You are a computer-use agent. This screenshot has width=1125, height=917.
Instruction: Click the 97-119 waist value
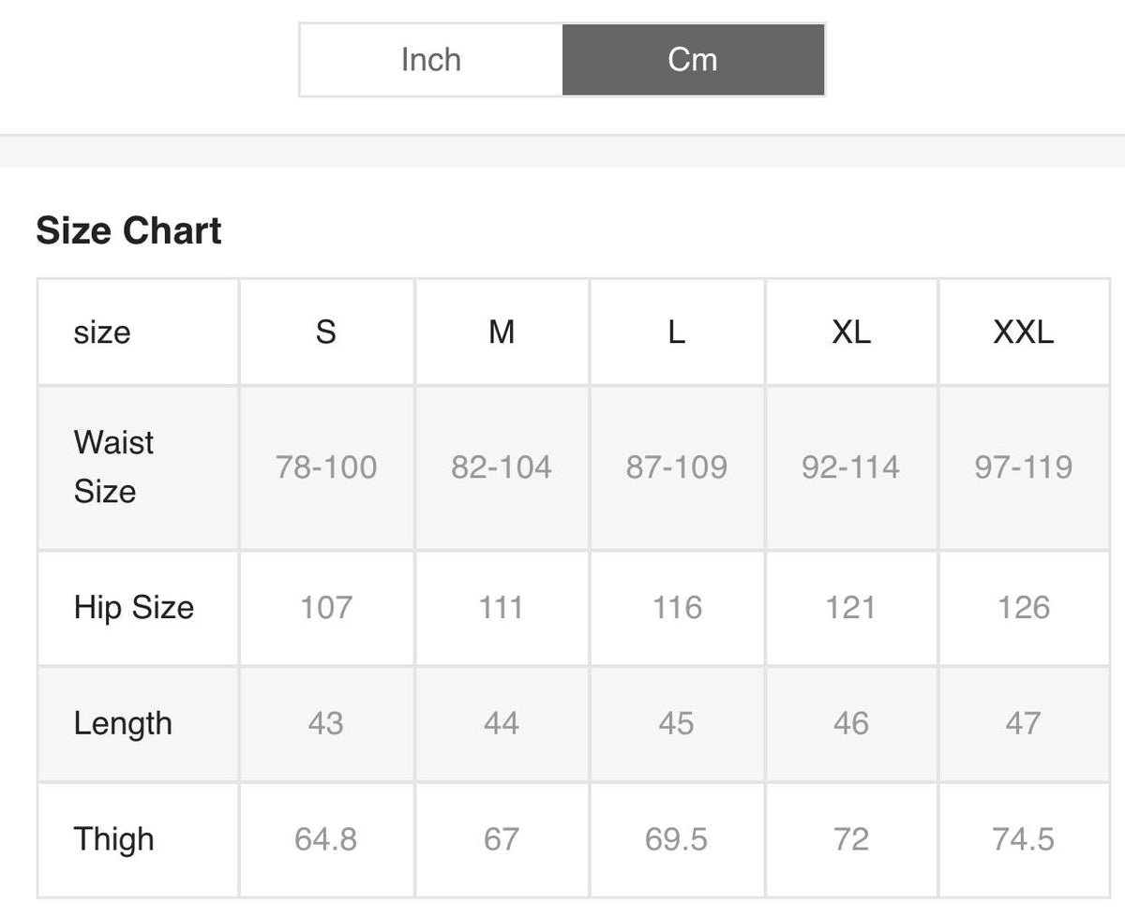point(1024,466)
